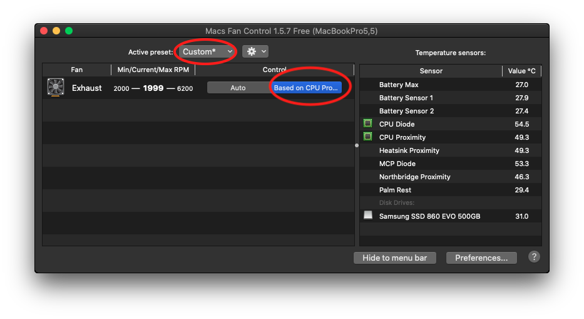The image size is (584, 319).
Task: Click the max RPM value 6200
Action: pos(185,88)
